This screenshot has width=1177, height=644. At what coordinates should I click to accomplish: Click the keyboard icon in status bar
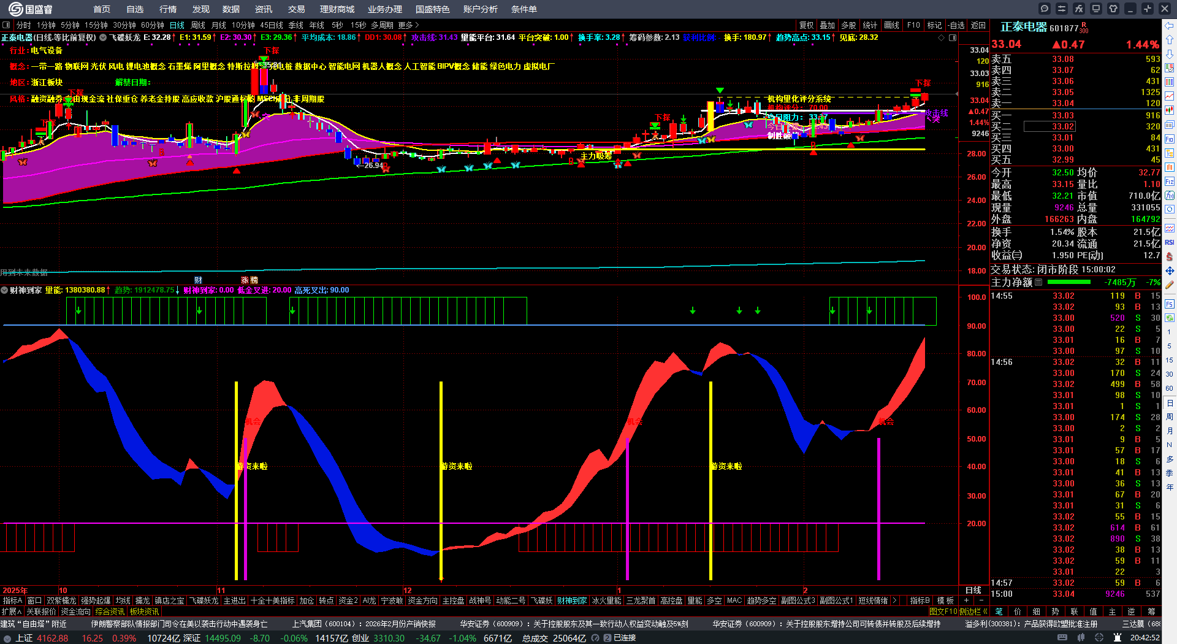coord(1062,638)
